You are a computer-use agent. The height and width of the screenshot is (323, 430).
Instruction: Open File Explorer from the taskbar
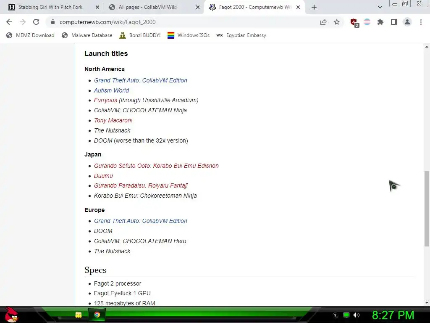pos(79,315)
